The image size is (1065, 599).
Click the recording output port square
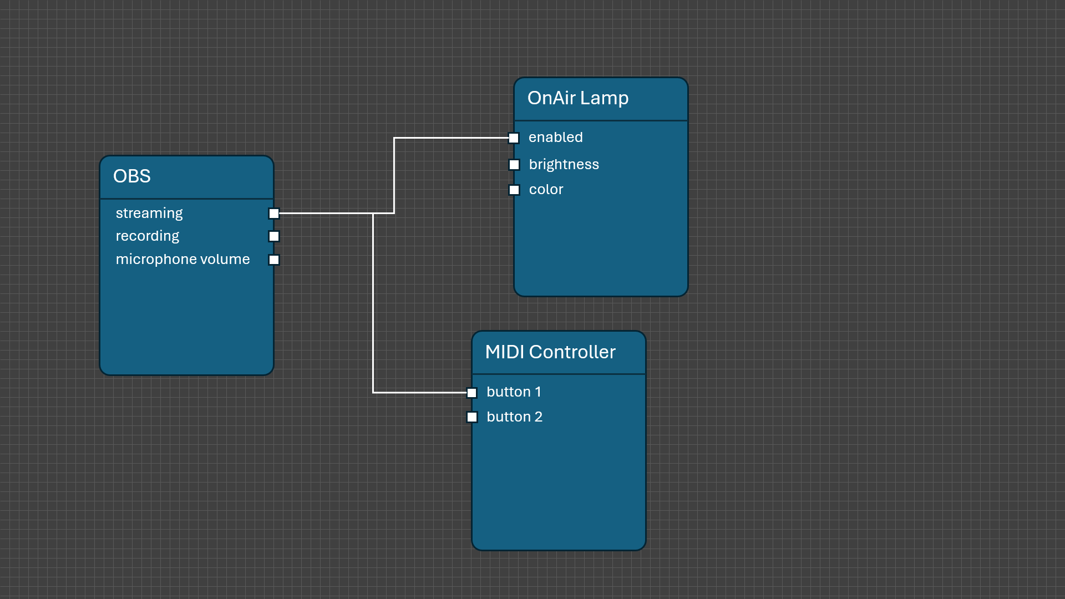[x=274, y=236]
